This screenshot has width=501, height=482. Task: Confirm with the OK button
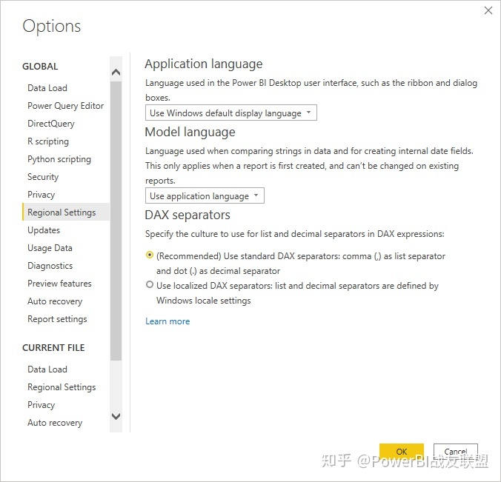coord(402,452)
